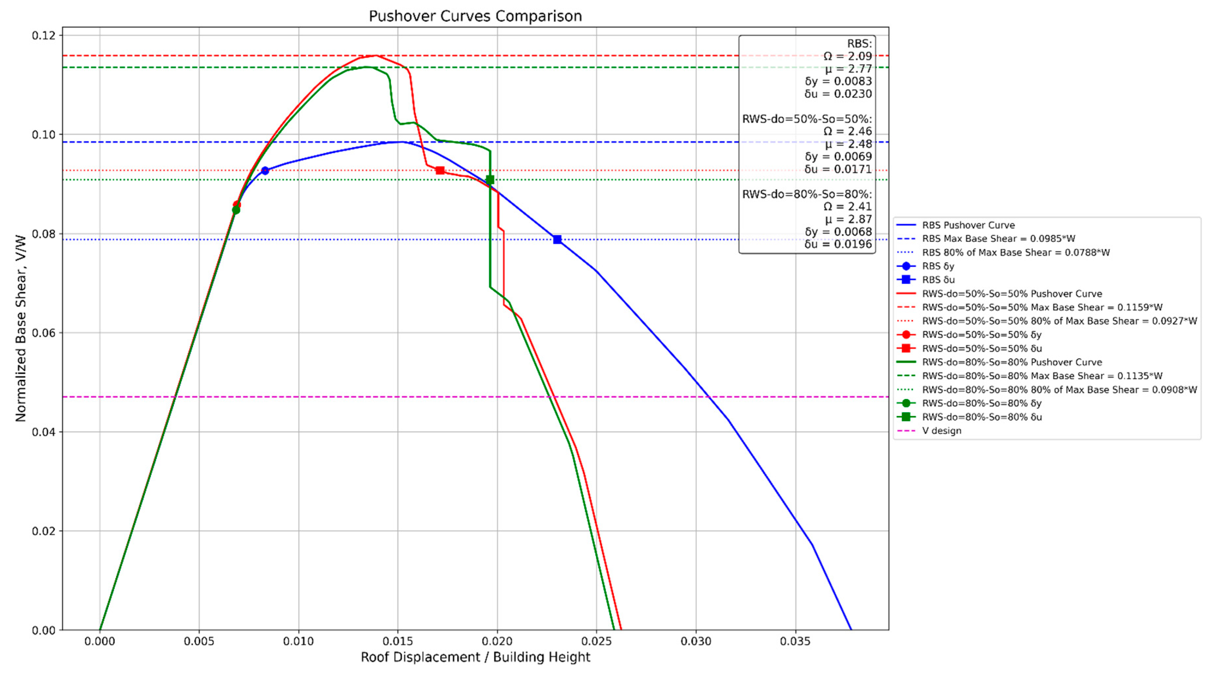
Task: Click legend entry 'RBS δy'
Action: [937, 266]
